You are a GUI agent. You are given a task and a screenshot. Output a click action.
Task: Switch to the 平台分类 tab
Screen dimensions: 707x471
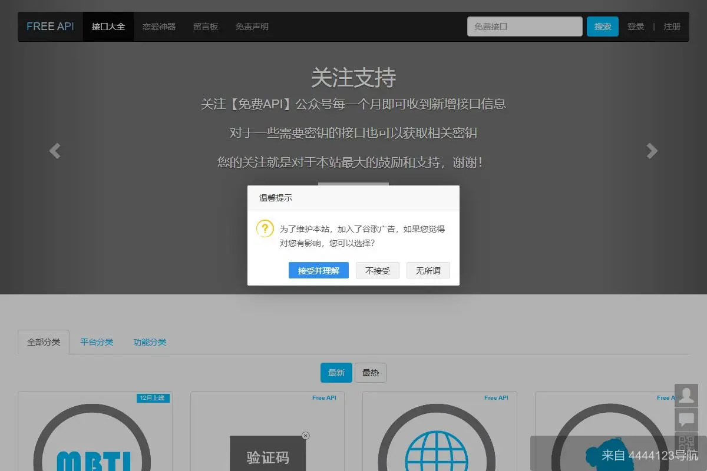96,341
